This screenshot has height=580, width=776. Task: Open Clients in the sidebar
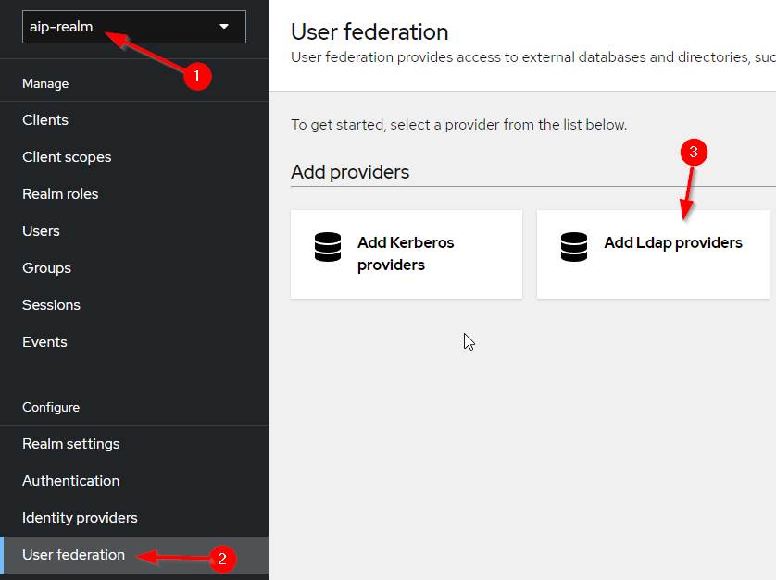pyautogui.click(x=45, y=120)
